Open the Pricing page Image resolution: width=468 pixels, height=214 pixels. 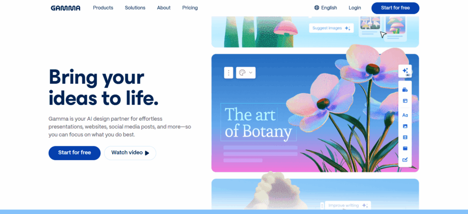coord(190,8)
